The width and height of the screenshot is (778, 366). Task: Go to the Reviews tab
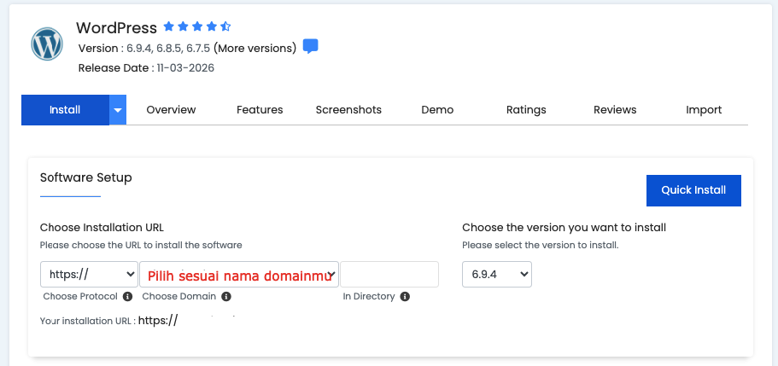615,109
